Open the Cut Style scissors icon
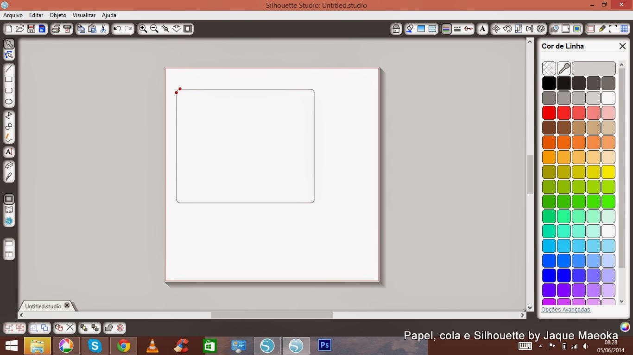The image size is (633, 355). [468, 29]
